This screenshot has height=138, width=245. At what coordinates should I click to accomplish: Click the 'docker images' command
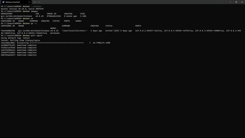[x=30, y=11]
